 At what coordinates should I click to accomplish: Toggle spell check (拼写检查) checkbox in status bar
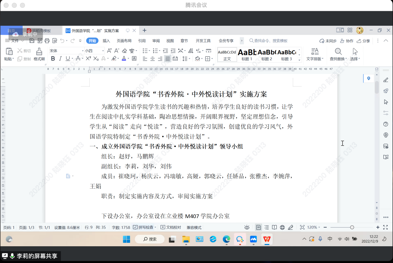135,227
